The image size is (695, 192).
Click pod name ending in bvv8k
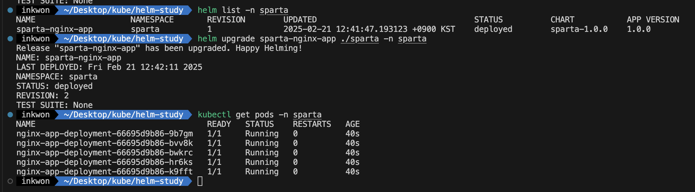(x=105, y=143)
